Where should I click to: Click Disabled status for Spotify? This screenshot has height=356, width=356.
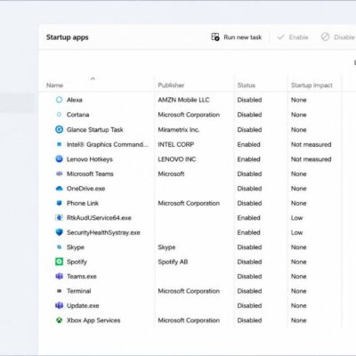point(249,262)
